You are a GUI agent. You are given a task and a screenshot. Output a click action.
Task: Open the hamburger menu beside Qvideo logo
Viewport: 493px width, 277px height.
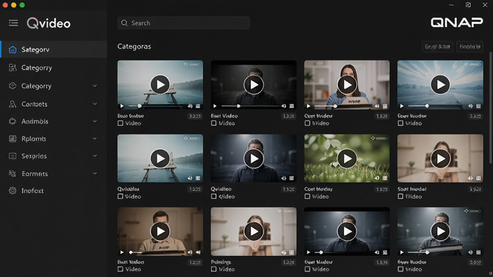coord(13,23)
